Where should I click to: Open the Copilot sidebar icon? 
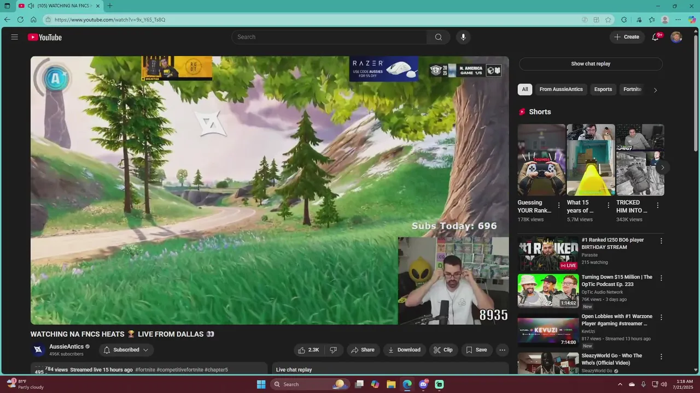click(x=692, y=20)
